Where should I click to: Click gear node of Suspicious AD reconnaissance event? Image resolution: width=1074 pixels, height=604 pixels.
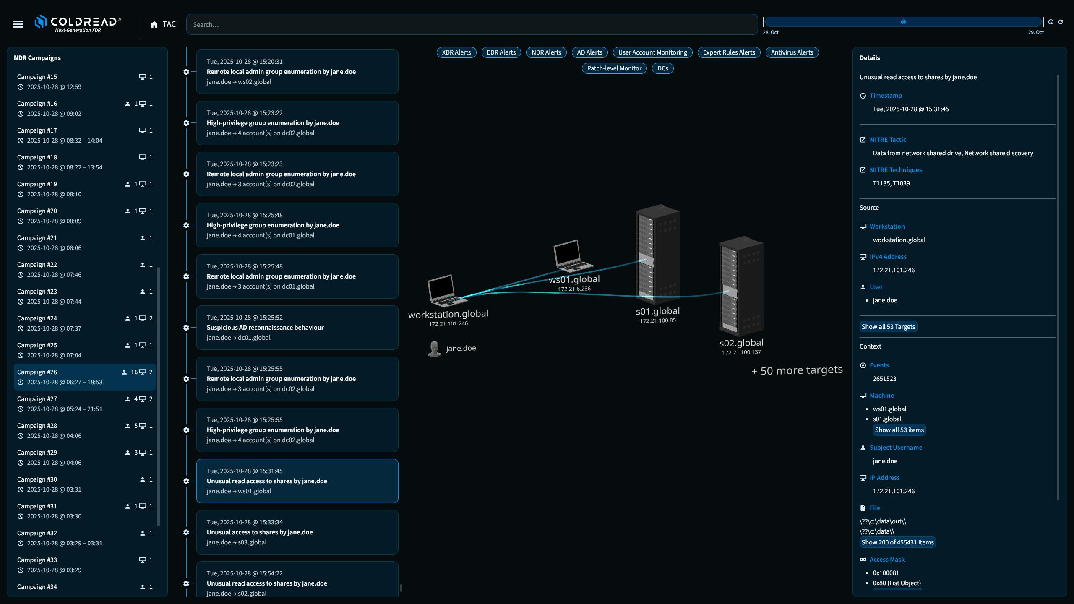[x=186, y=328]
